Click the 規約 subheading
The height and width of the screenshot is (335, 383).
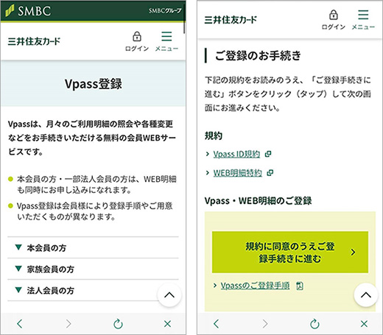tap(214, 135)
